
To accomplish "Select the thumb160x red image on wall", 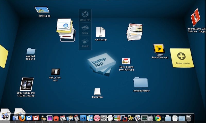I will pyautogui.click(x=196, y=17).
